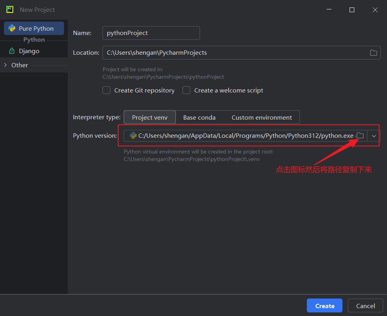The height and width of the screenshot is (316, 387).
Task: Select Project venv interpreter type
Action: coord(149,117)
